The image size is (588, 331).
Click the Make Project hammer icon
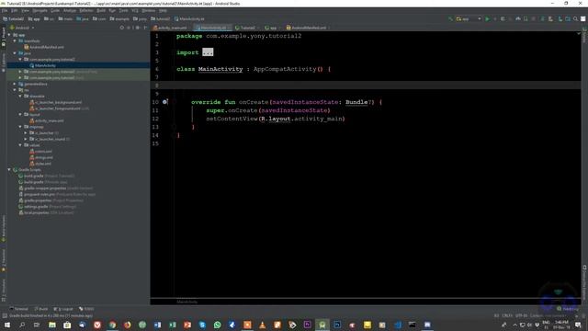(451, 18)
